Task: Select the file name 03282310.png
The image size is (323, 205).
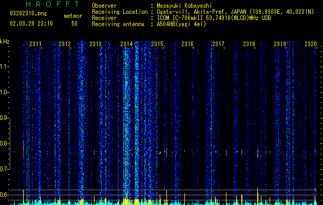Action: (x=28, y=13)
